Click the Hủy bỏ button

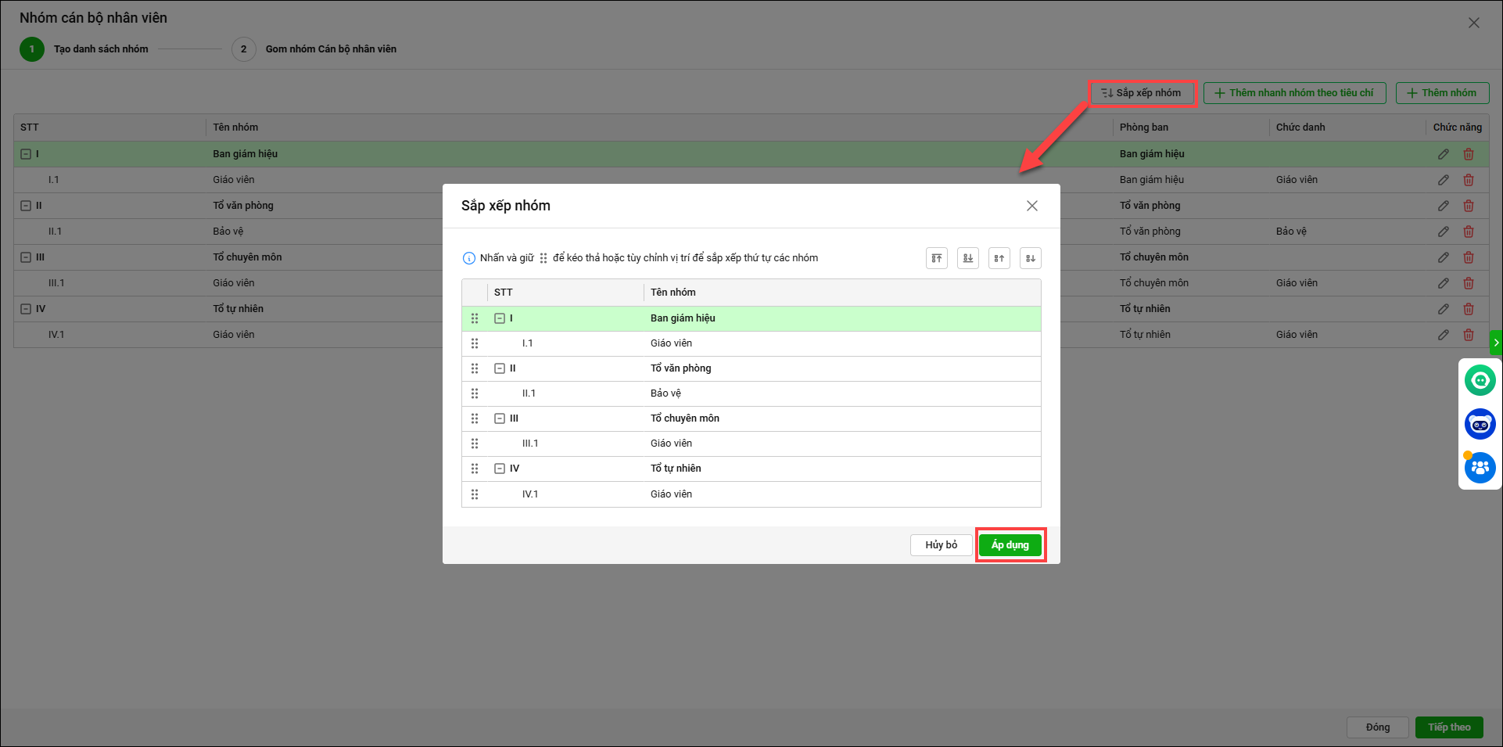pyautogui.click(x=941, y=545)
